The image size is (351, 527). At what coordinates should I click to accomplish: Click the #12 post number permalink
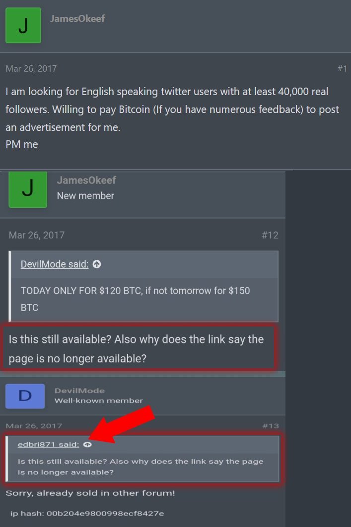[x=270, y=235]
